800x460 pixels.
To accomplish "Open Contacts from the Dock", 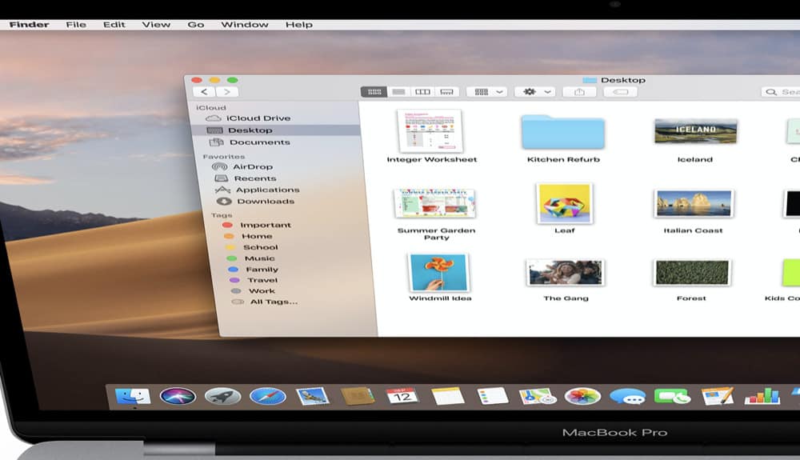I will [357, 396].
